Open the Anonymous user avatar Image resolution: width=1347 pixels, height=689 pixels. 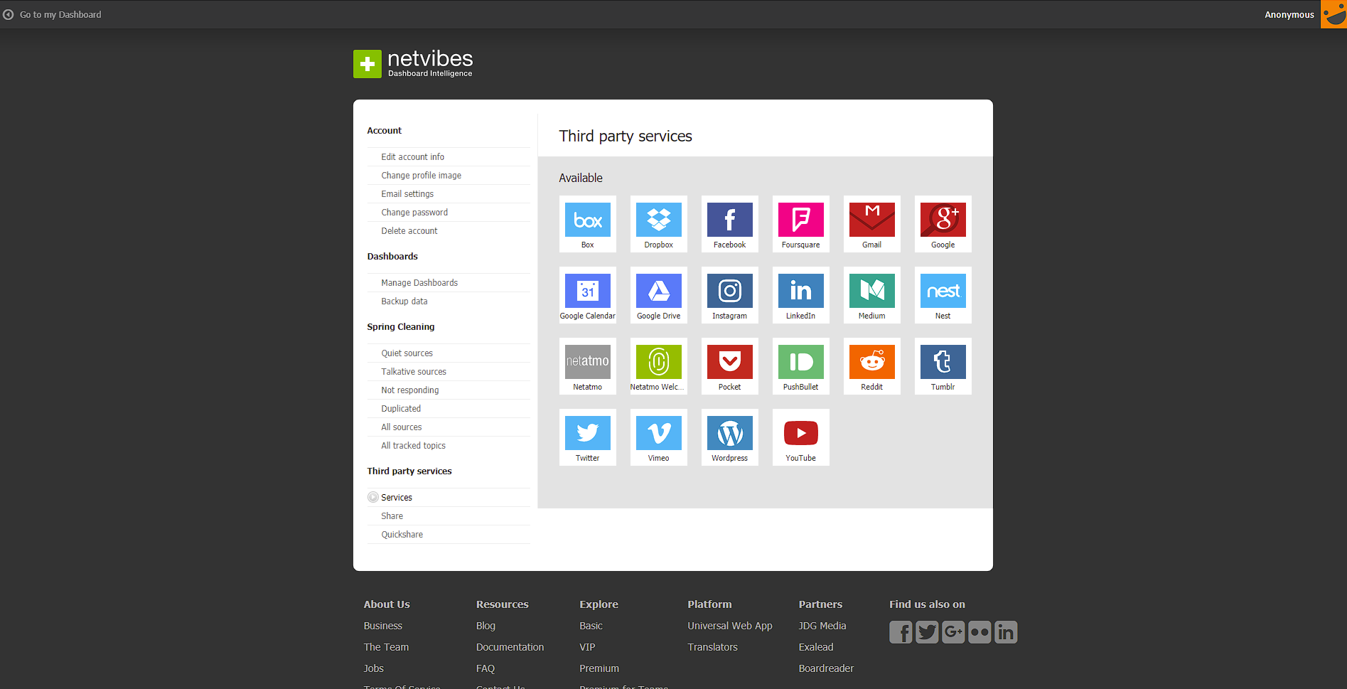coord(1333,14)
